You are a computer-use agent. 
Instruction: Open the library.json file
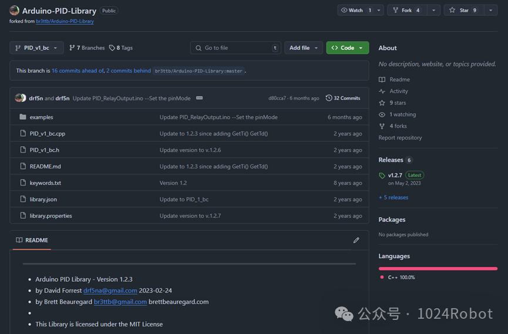click(43, 200)
